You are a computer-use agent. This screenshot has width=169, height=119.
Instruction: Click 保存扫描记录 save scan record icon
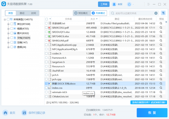[x=25, y=113]
